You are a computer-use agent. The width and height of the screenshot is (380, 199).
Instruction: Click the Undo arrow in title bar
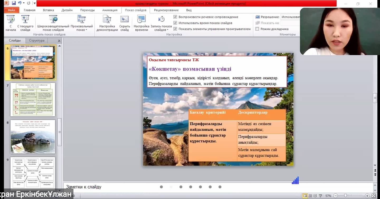pyautogui.click(x=20, y=3)
